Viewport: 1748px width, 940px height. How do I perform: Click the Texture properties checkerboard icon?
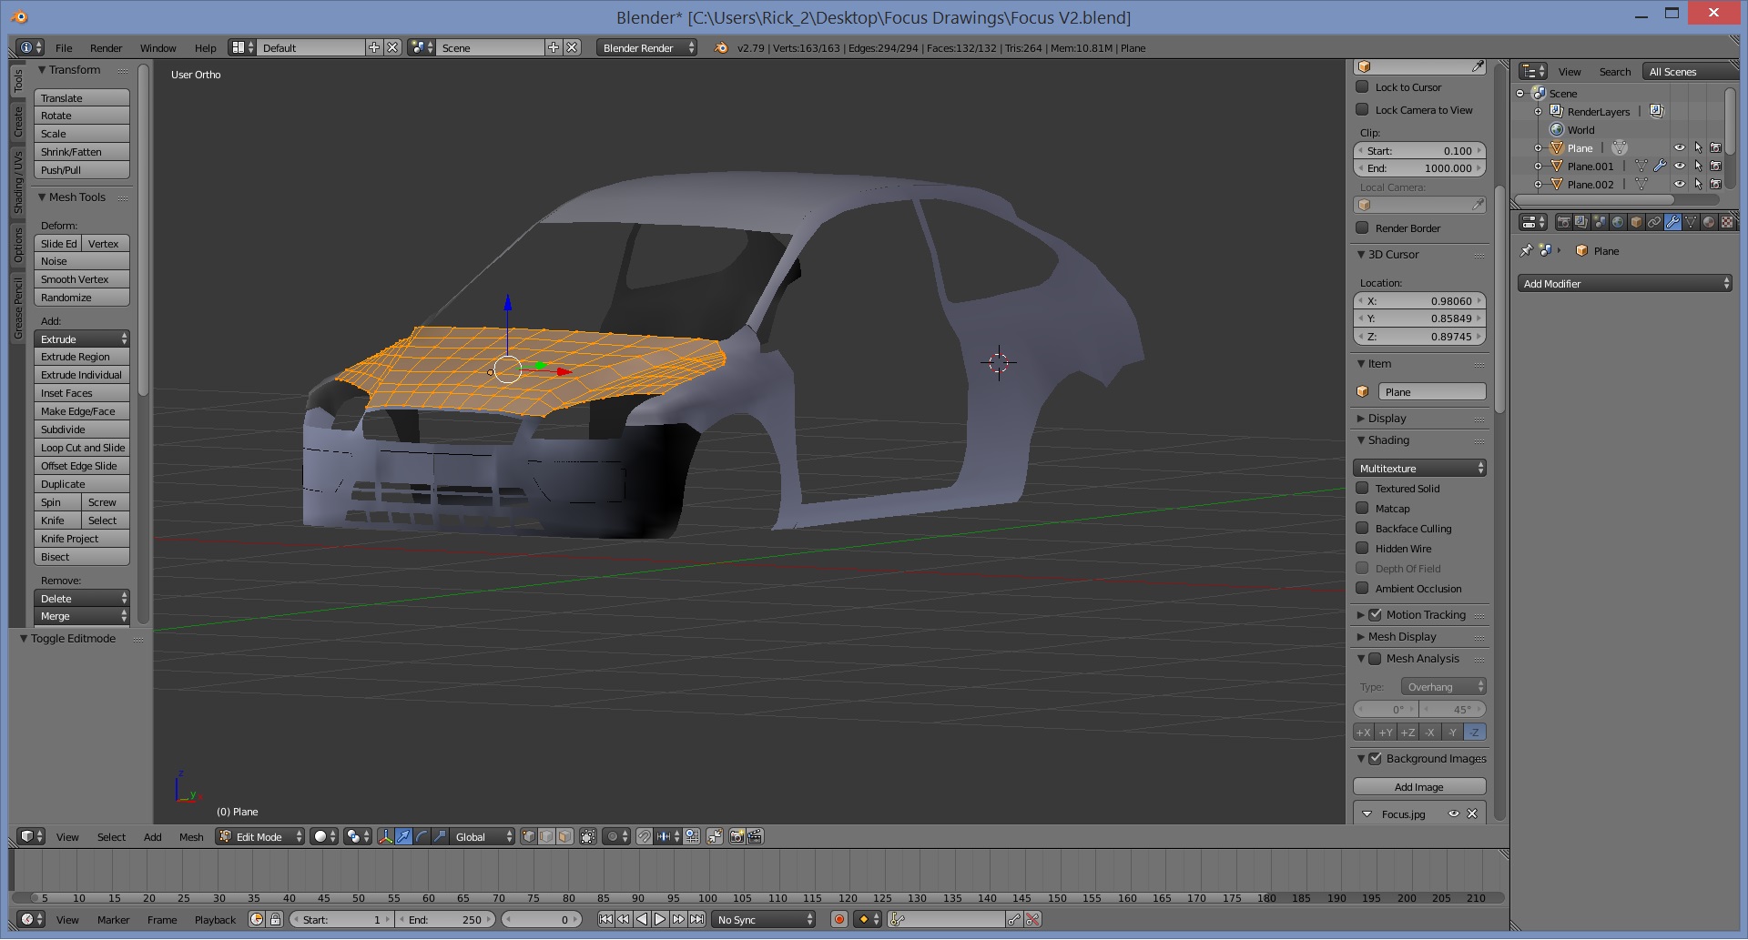click(1727, 222)
